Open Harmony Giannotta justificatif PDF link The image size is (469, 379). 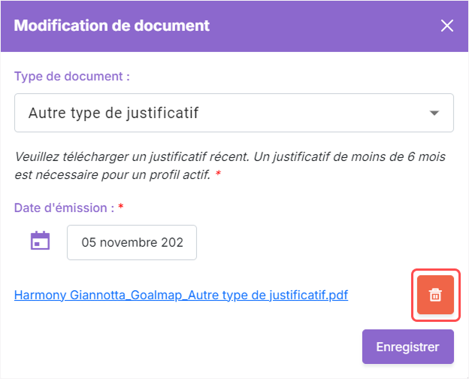pos(181,296)
